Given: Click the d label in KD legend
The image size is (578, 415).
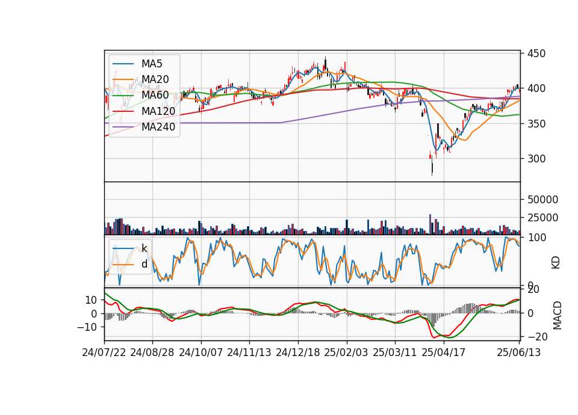Looking at the screenshot, I should [x=144, y=264].
